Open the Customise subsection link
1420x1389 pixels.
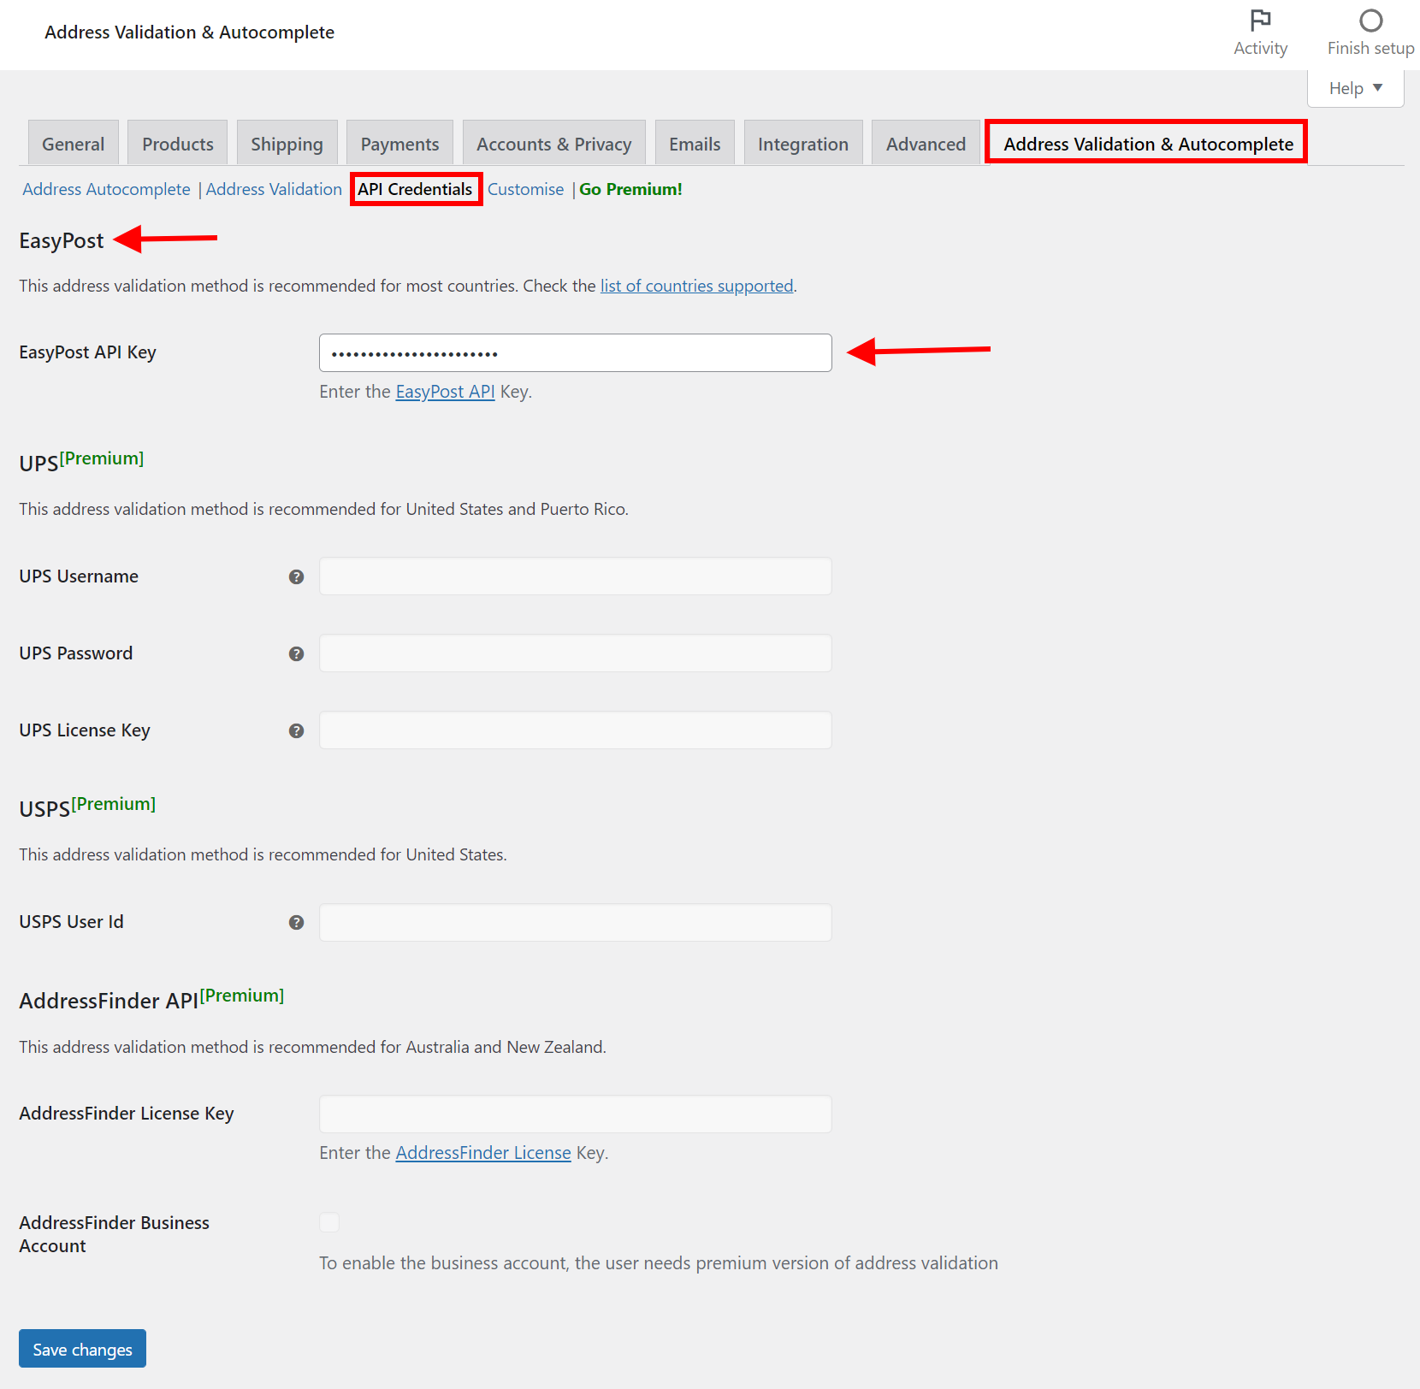point(525,189)
